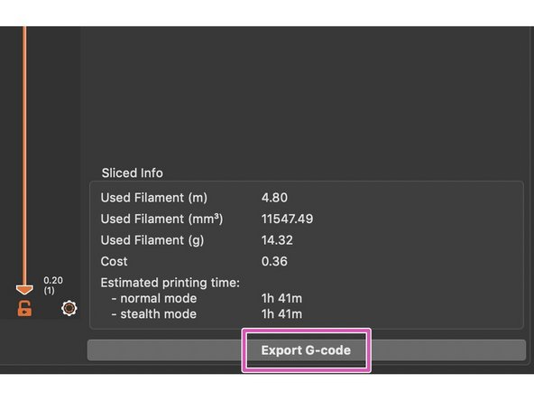Click the Used Filament (g) label

coord(152,240)
